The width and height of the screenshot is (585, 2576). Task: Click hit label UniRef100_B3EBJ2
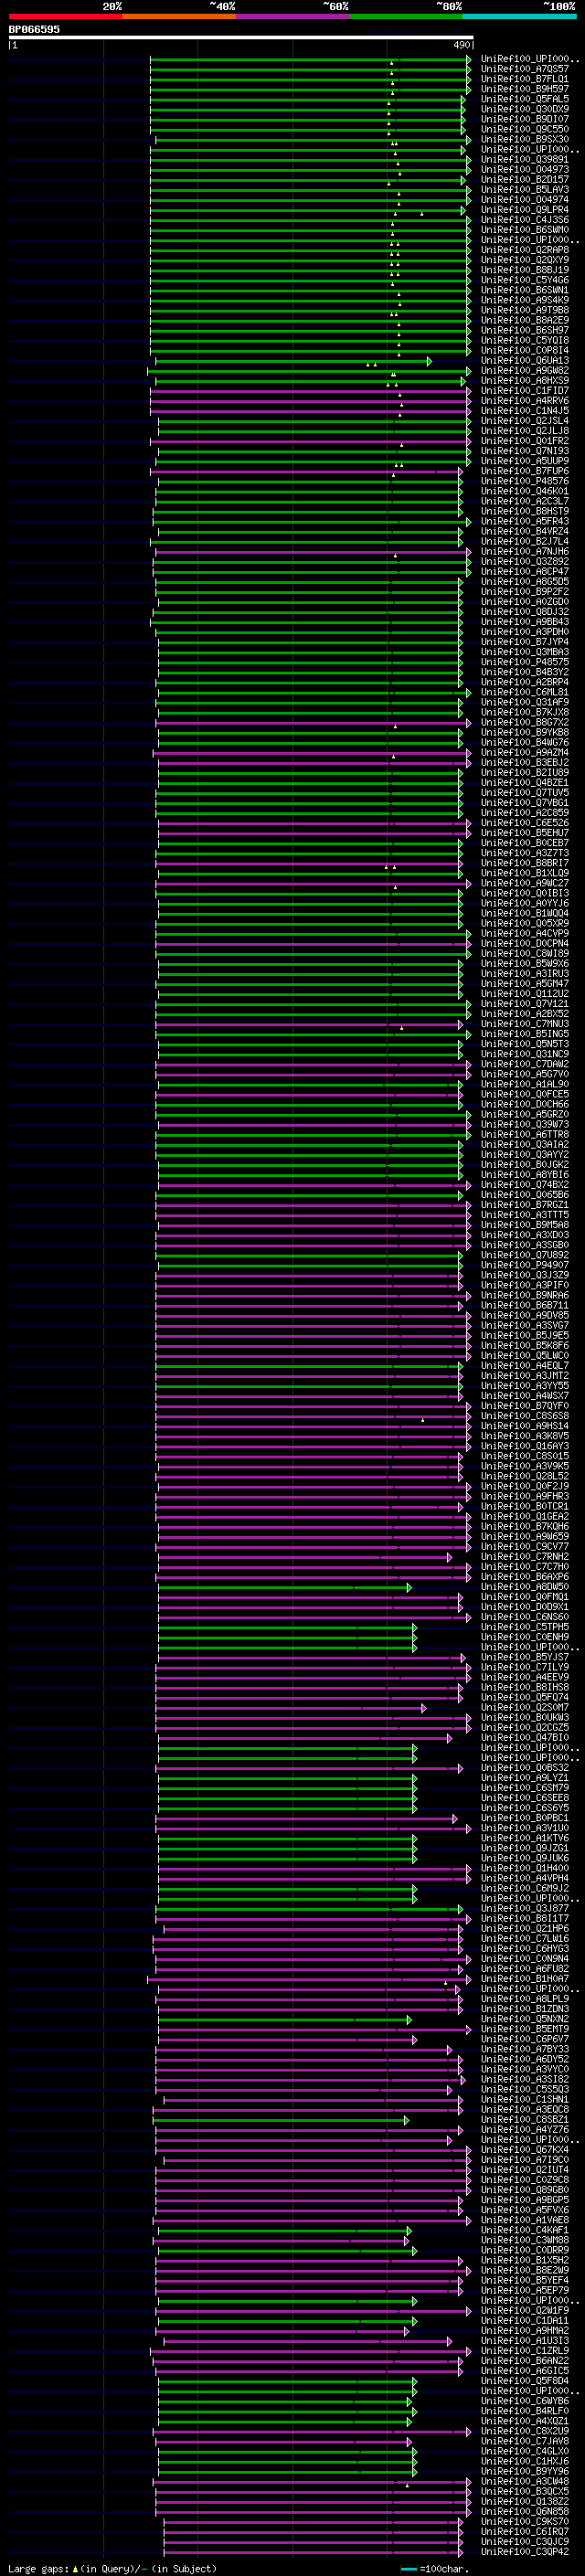(x=525, y=763)
